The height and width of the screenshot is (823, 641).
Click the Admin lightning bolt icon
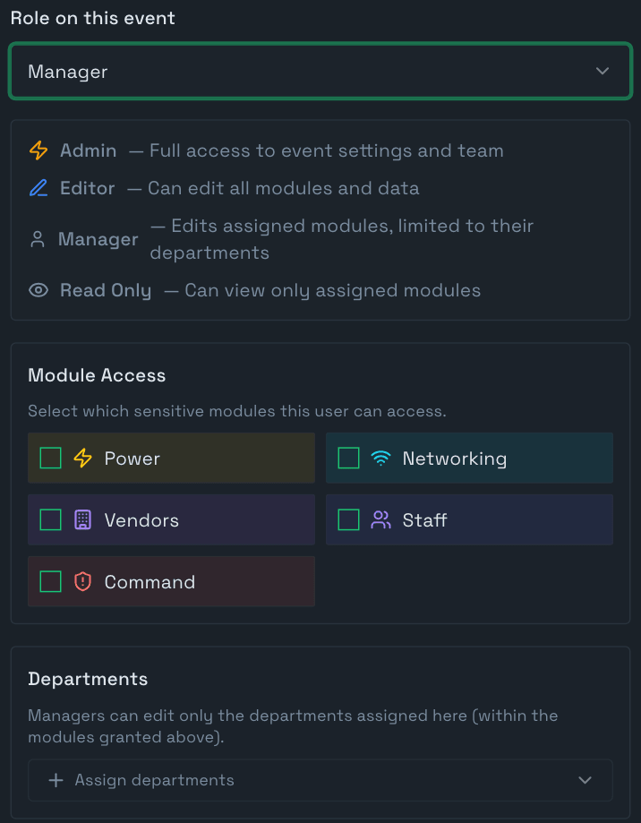(38, 150)
